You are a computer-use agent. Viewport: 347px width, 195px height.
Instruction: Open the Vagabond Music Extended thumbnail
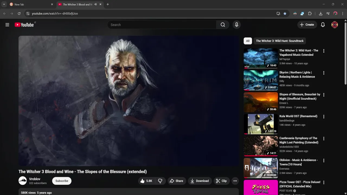tap(261, 58)
